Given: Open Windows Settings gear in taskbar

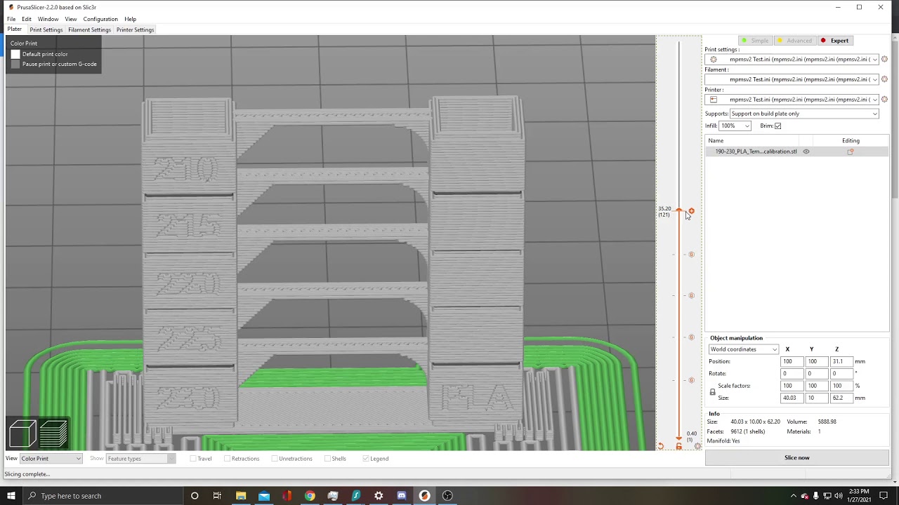Looking at the screenshot, I should pos(379,496).
